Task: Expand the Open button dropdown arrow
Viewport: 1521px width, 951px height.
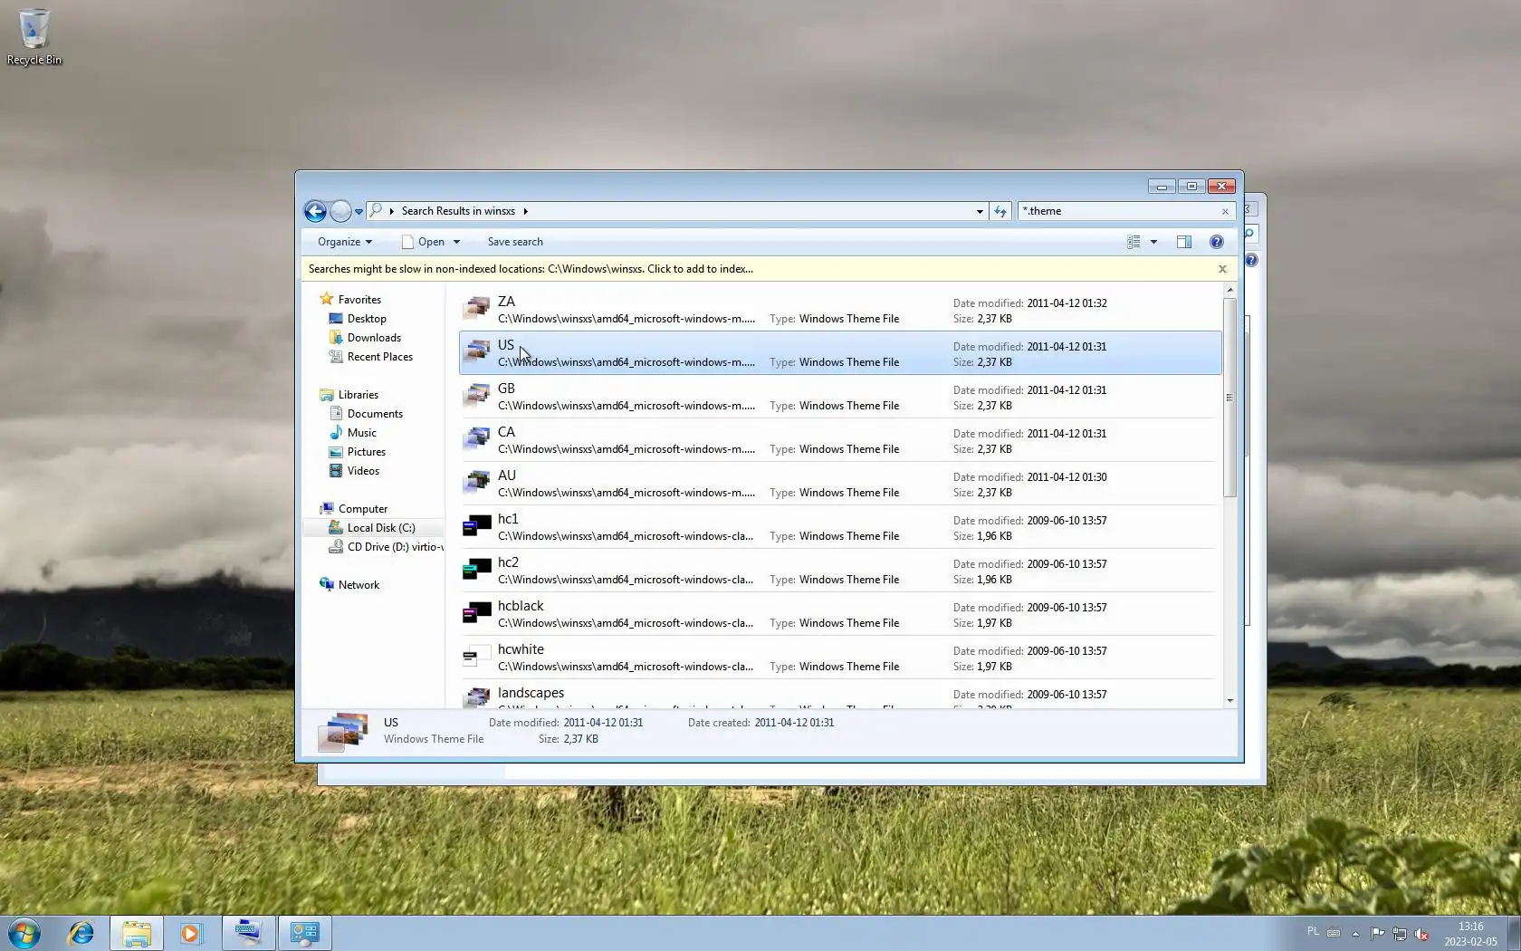Action: click(x=456, y=242)
